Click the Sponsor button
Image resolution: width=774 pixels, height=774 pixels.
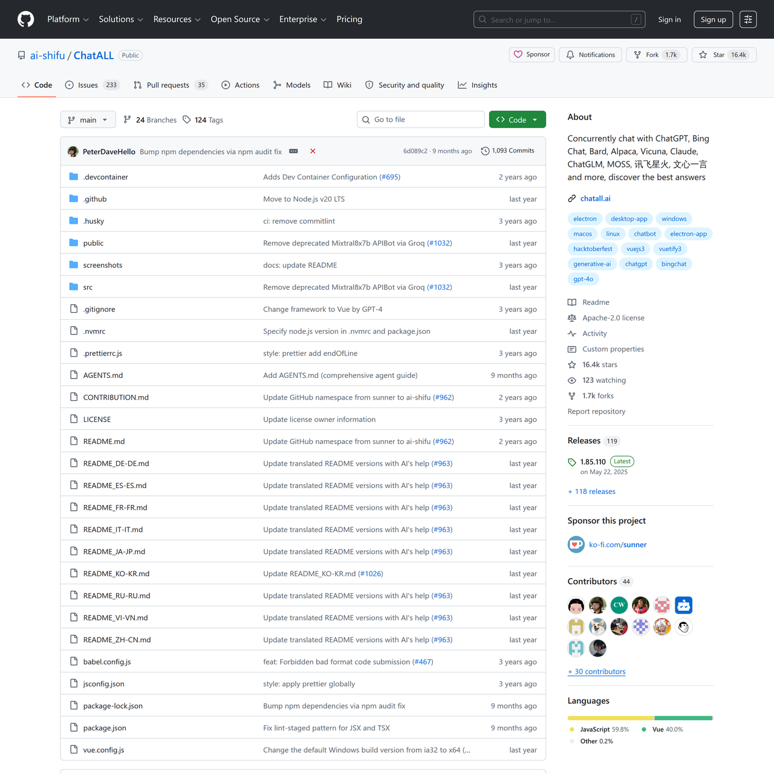(x=532, y=54)
